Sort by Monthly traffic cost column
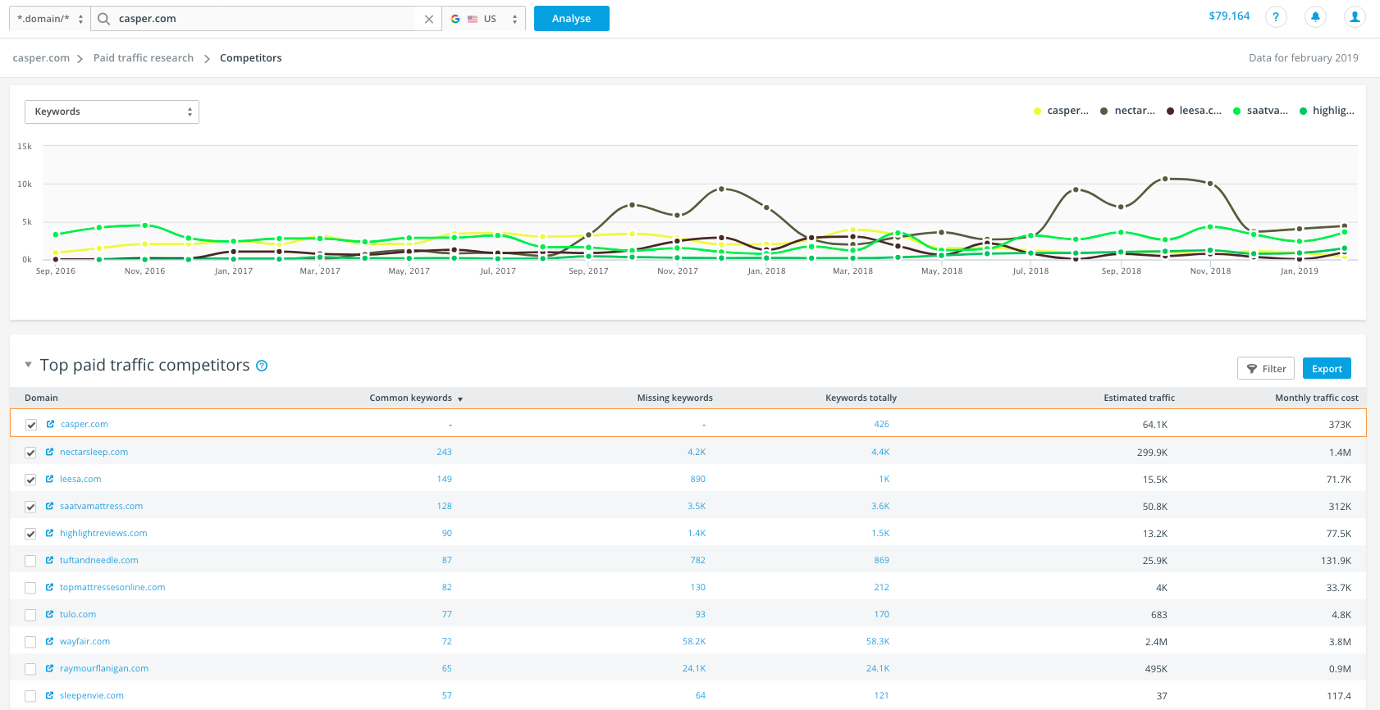 coord(1316,398)
